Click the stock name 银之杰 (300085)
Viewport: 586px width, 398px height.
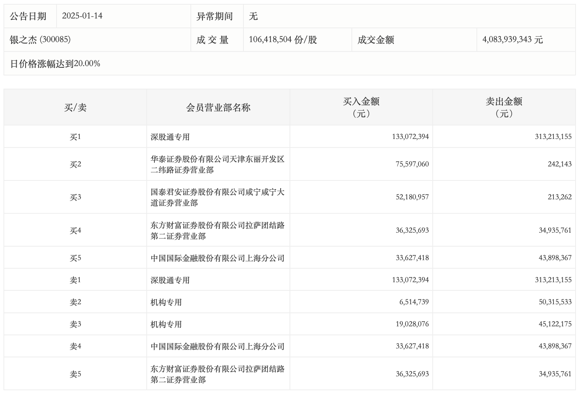pyautogui.click(x=40, y=40)
